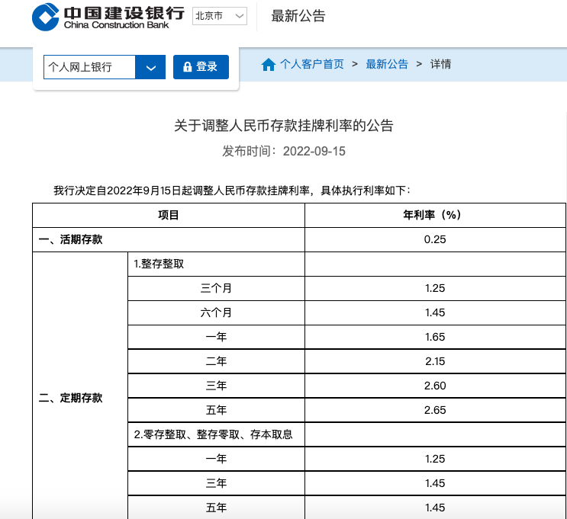Open 个人客户首页 breadcrumb link

[311, 64]
